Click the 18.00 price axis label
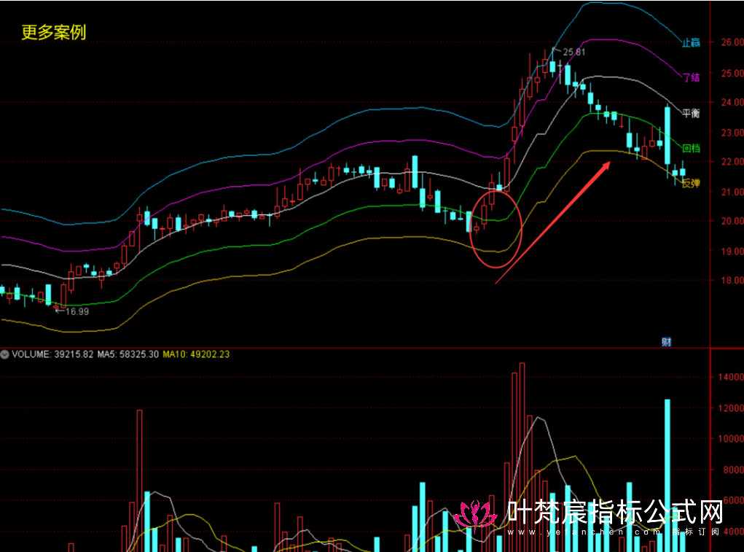744x552 pixels. pyautogui.click(x=732, y=280)
